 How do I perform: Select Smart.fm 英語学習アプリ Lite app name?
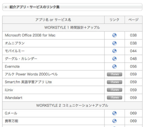(28, 82)
